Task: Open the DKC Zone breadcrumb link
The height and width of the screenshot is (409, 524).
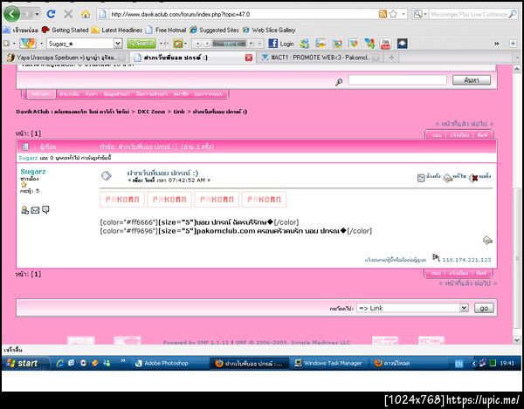Action: point(151,112)
